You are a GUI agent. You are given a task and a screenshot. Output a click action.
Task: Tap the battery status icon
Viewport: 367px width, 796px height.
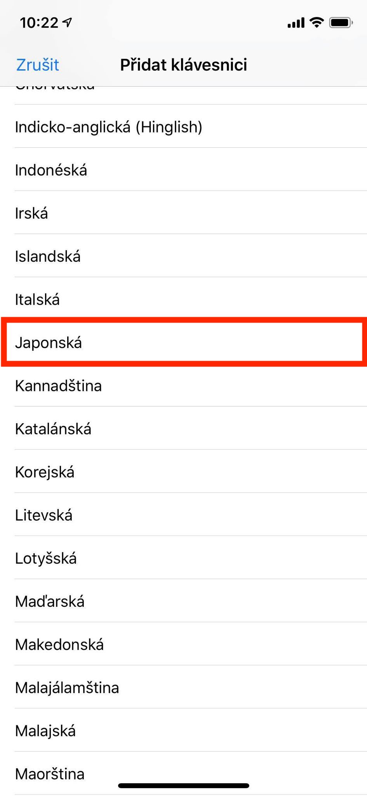[x=341, y=23]
